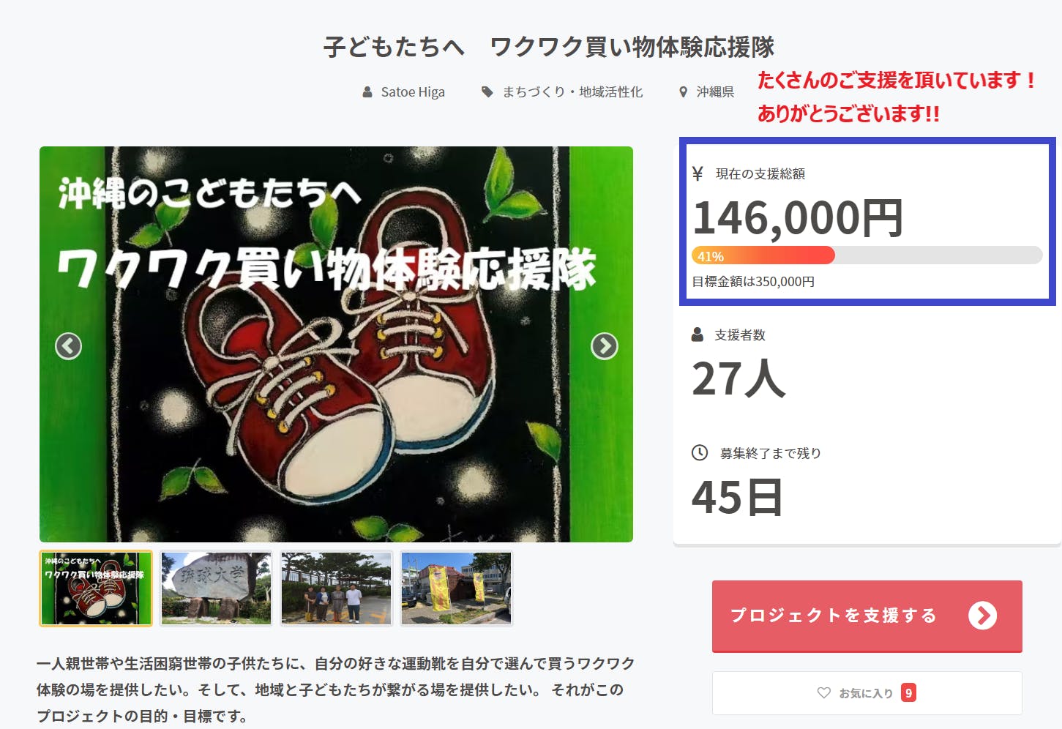Click the heart icon in the お気に入り button
This screenshot has height=729, width=1062.
click(824, 692)
